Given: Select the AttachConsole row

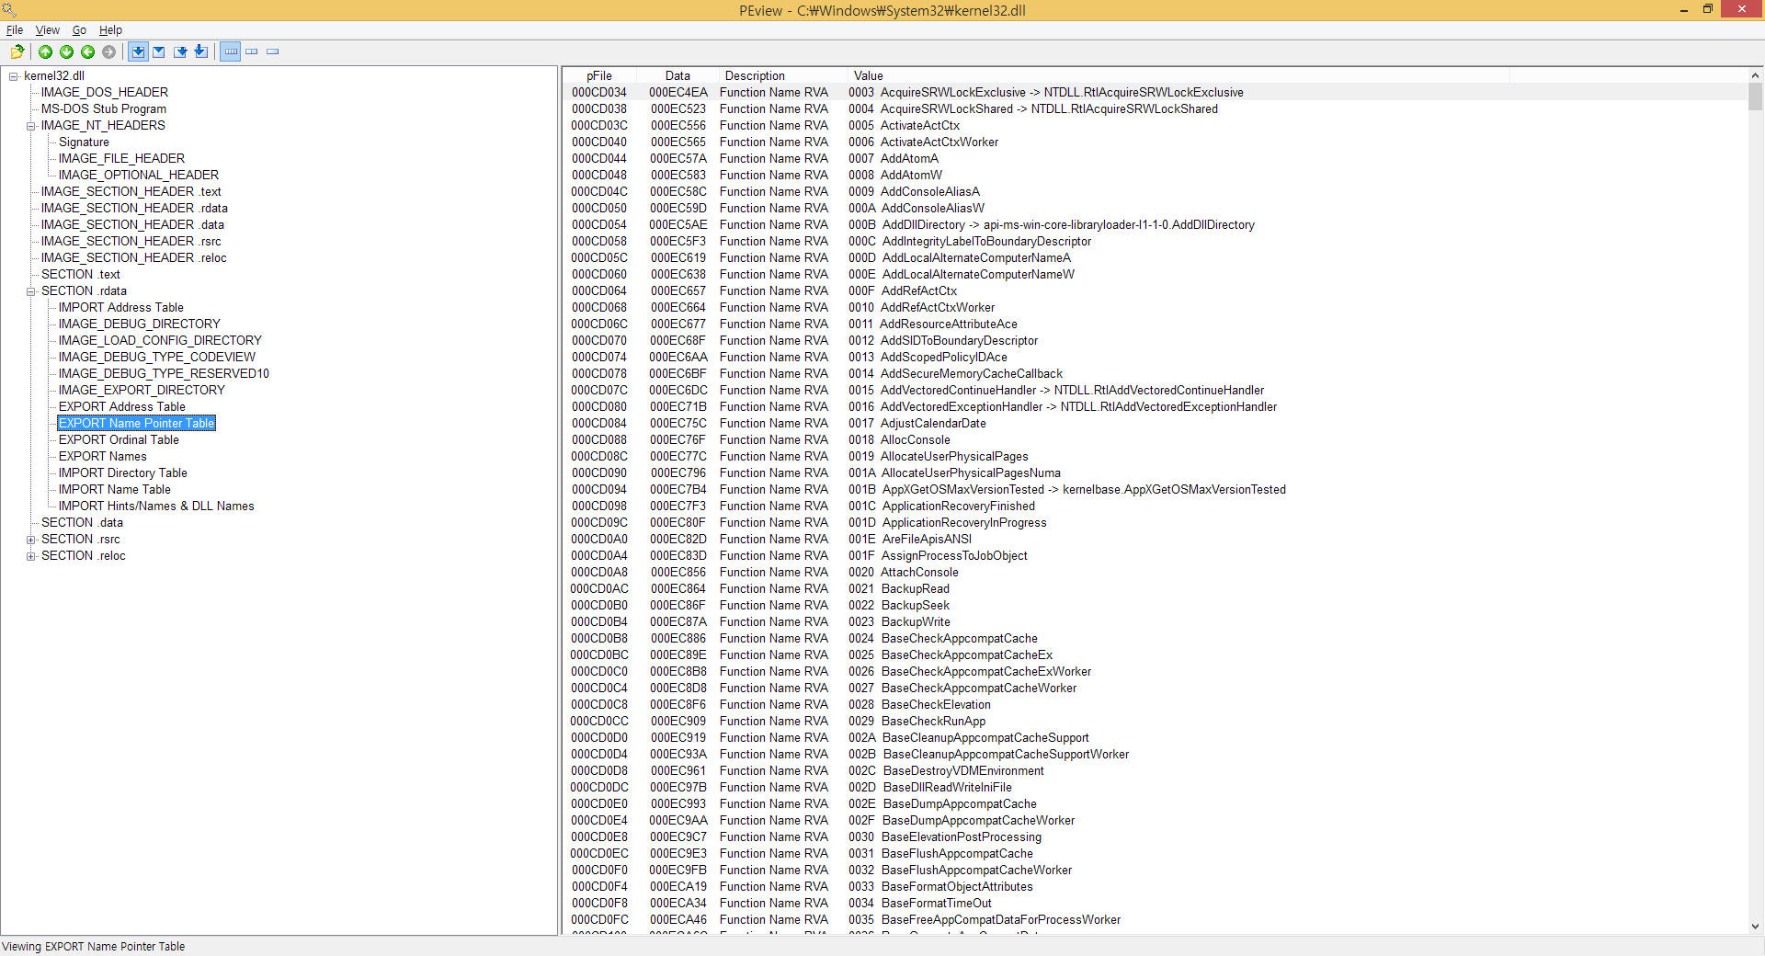Looking at the screenshot, I should [x=1155, y=573].
